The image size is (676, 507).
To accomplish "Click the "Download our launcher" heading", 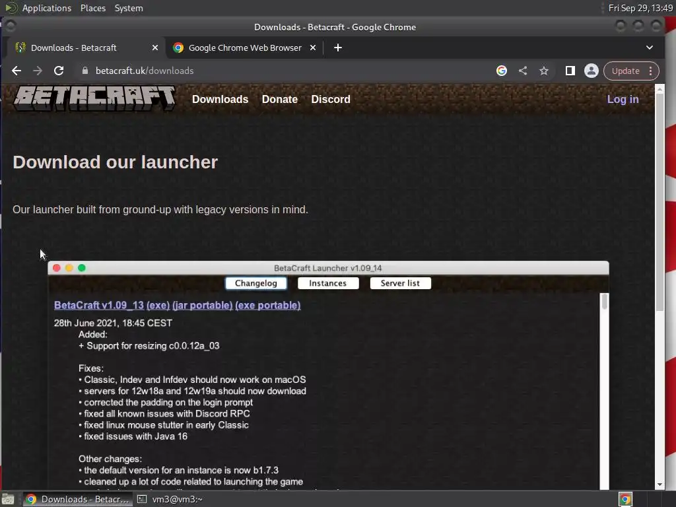I will pyautogui.click(x=115, y=162).
